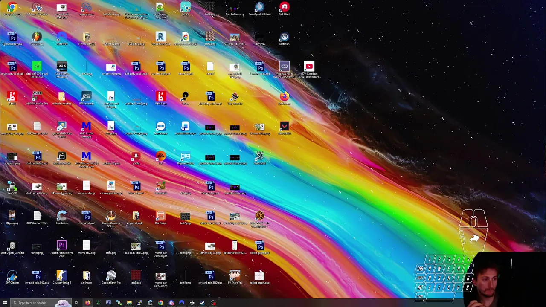The height and width of the screenshot is (307, 546).
Task: Select the Bigscreen Beta desktop icon
Action: click(x=185, y=156)
